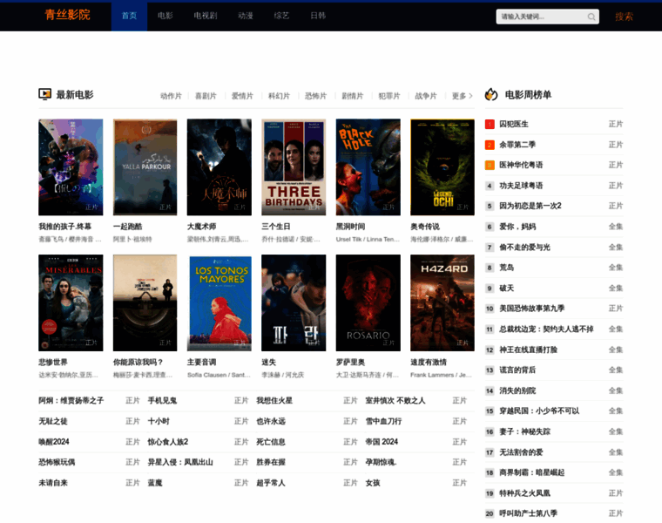The height and width of the screenshot is (523, 662).
Task: Click the 三个生日 title text
Action: tap(276, 227)
